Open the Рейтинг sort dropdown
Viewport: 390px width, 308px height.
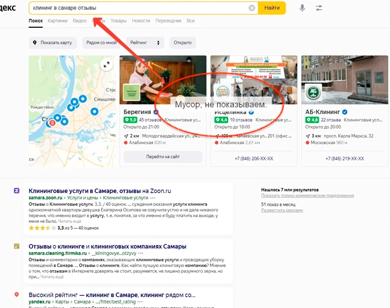[145, 42]
